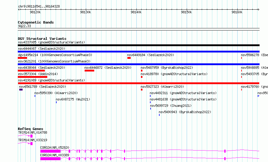Select the TRIM14 NM_033219 exon glyph

pos(31,144)
